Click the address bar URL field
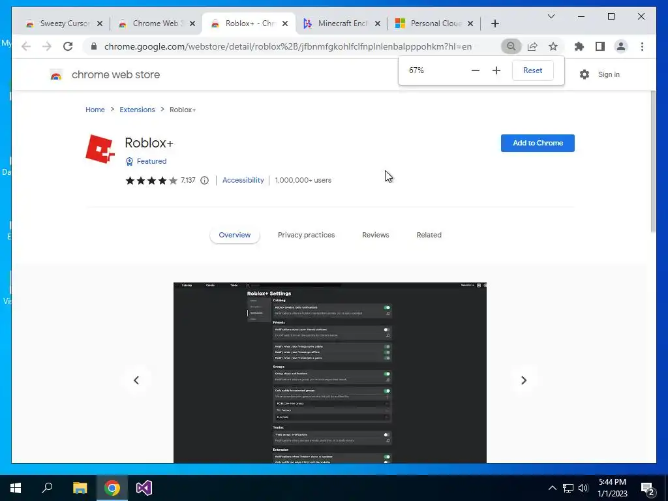668x501 pixels. 288,46
